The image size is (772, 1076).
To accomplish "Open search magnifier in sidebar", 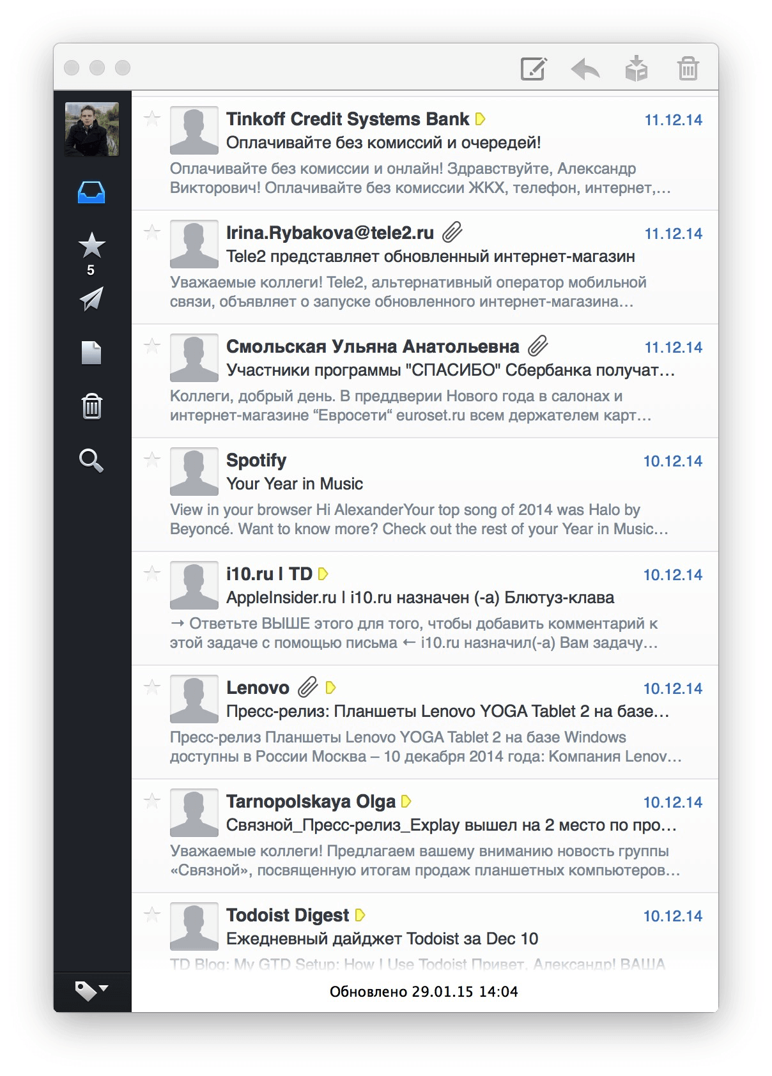I will [91, 460].
